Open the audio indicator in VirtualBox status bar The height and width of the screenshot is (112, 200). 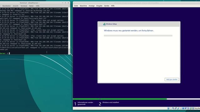point(173,108)
